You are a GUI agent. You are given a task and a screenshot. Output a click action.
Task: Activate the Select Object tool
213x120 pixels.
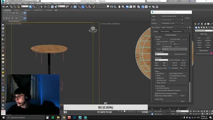tap(30, 7)
